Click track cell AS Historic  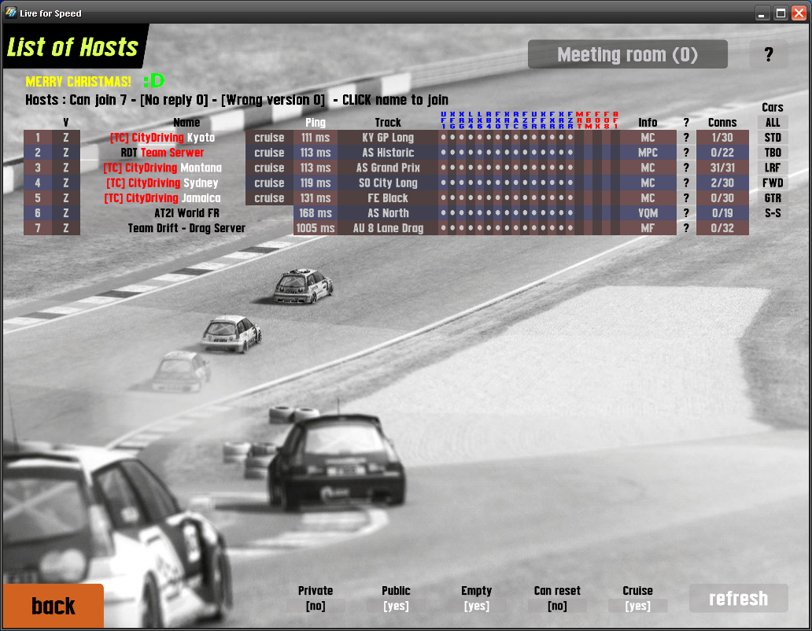pos(388,153)
